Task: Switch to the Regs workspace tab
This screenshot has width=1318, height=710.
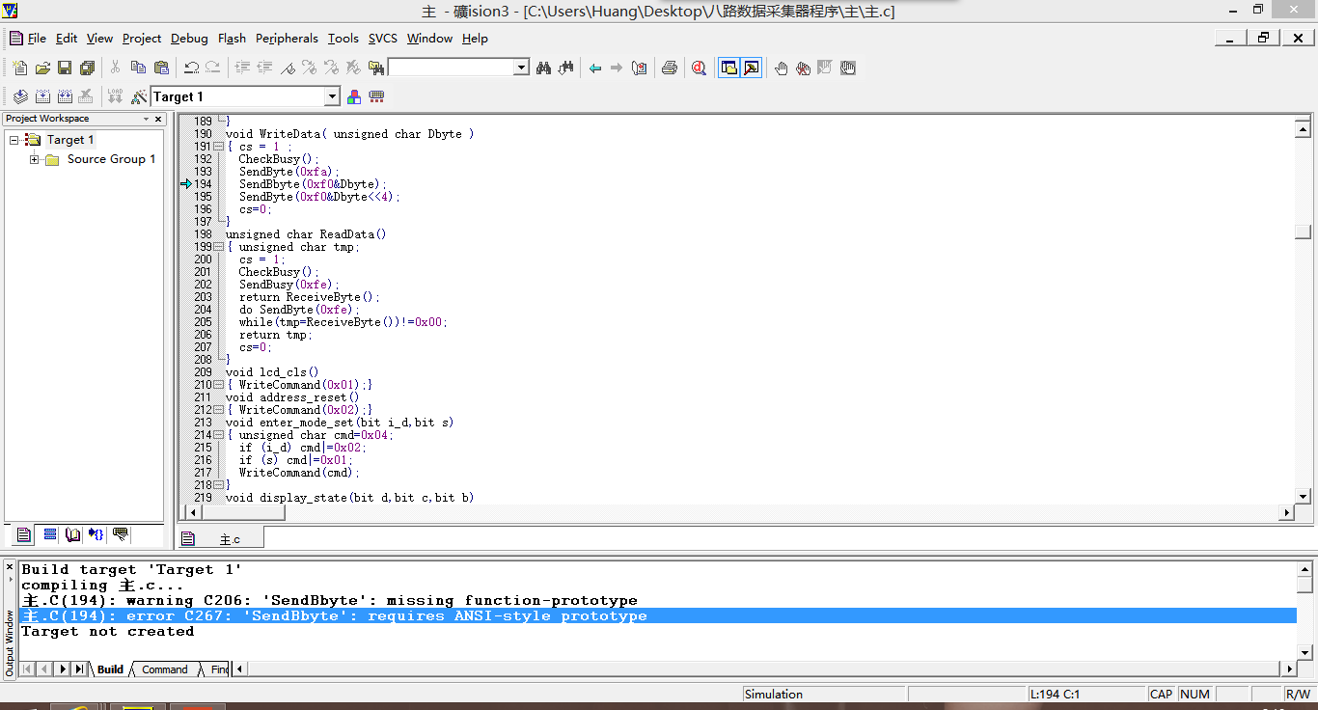Action: tap(49, 534)
